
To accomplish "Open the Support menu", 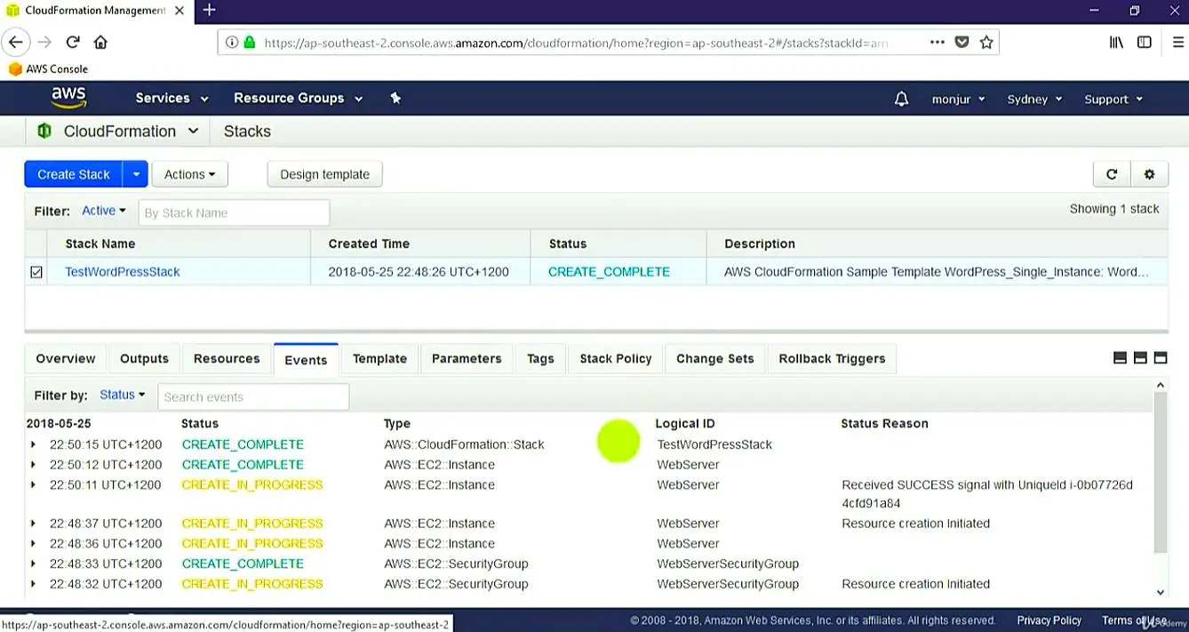I will point(1113,100).
